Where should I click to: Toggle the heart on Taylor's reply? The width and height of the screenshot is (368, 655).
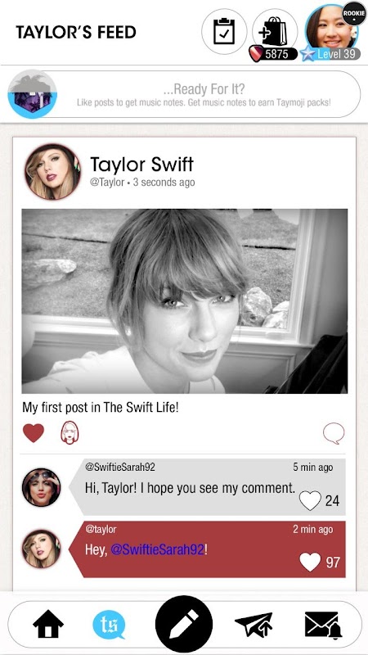click(310, 562)
